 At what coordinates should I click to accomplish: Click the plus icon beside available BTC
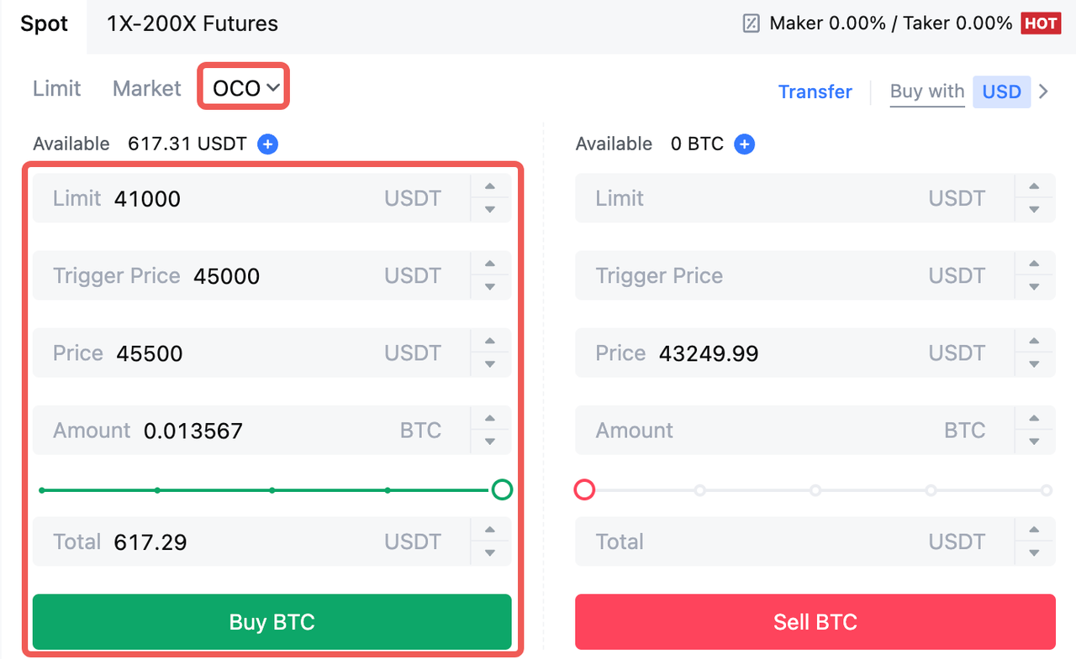click(744, 144)
